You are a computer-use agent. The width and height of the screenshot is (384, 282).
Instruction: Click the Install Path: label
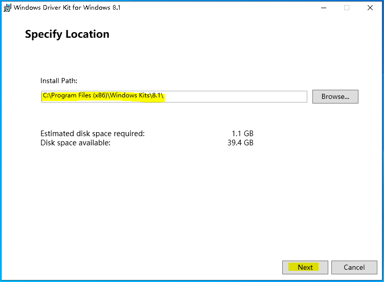[x=59, y=81]
